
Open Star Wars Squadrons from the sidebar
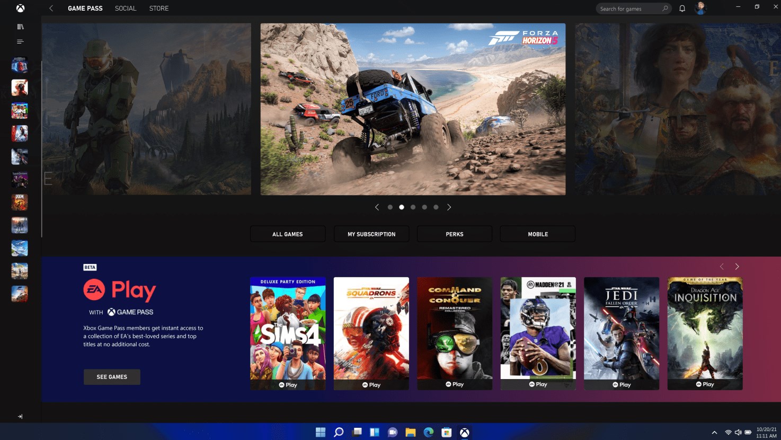click(x=20, y=87)
